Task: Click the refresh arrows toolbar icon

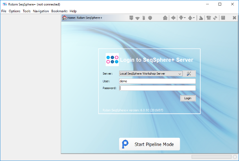Action: coord(215,18)
